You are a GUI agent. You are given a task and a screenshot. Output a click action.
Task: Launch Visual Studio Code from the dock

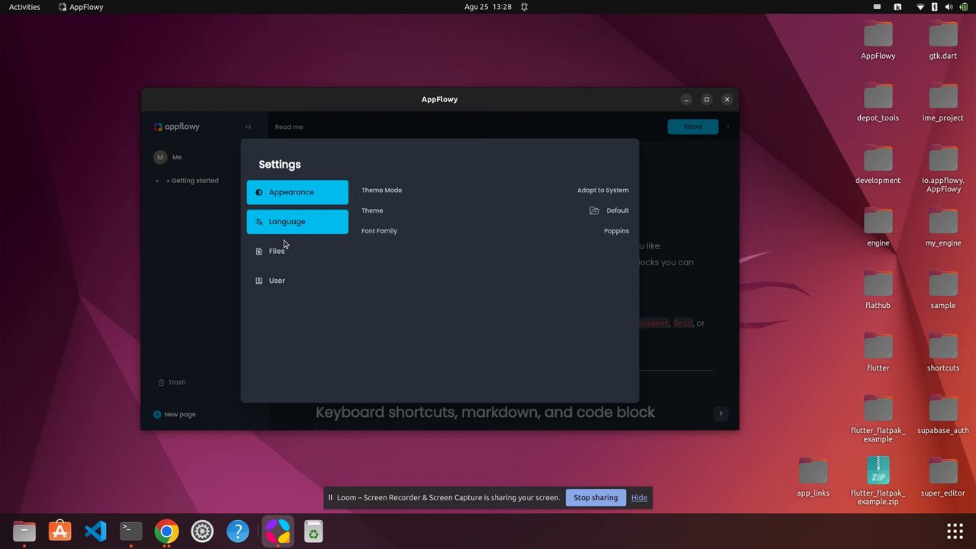(x=95, y=531)
